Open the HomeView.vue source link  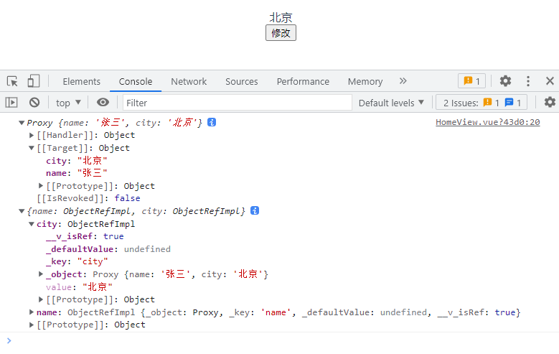pos(487,123)
